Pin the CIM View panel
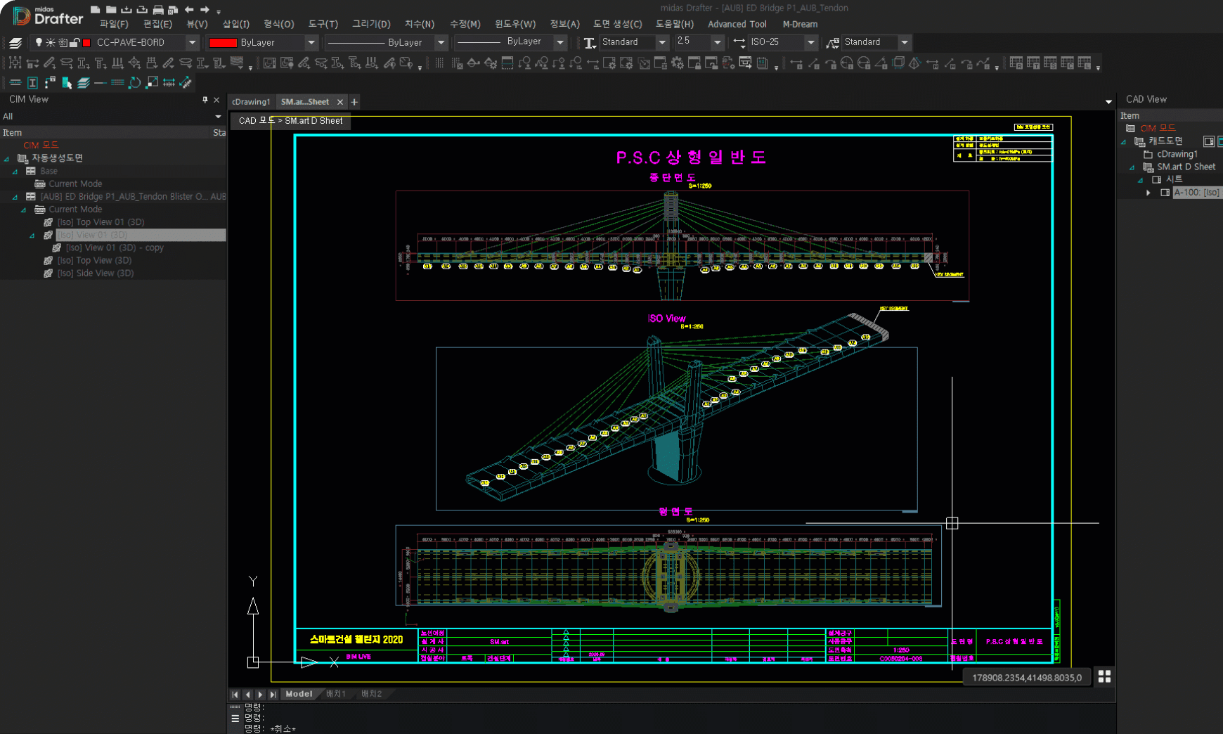 [x=205, y=100]
